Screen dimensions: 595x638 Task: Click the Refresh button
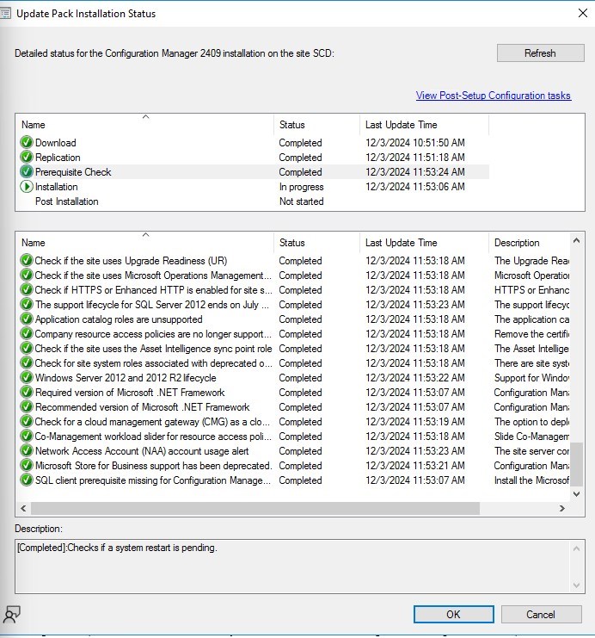(x=541, y=53)
